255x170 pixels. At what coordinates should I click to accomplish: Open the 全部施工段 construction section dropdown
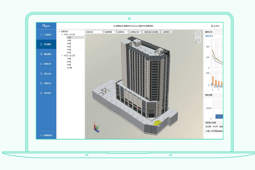[135, 32]
